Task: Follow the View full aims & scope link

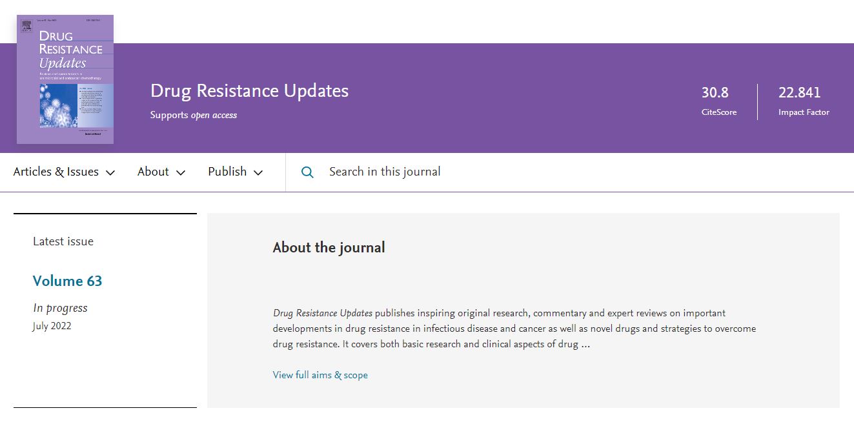Action: [x=320, y=375]
